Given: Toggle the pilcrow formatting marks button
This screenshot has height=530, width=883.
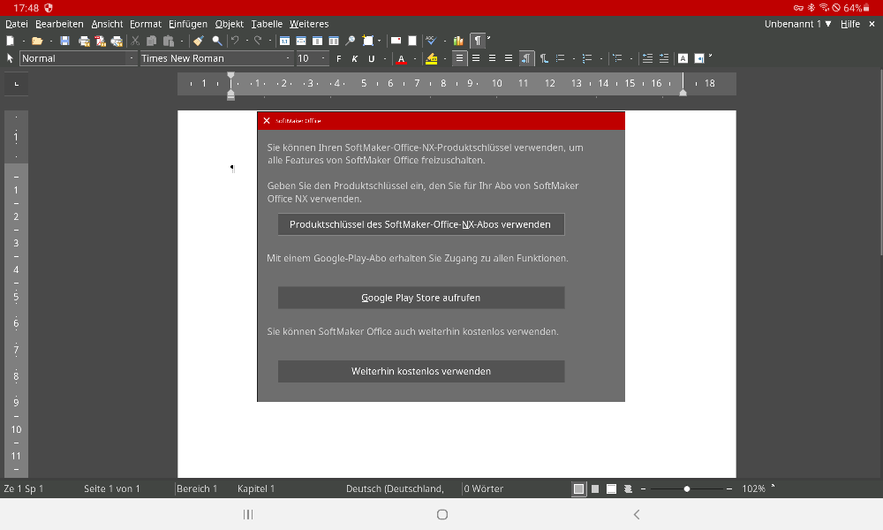Looking at the screenshot, I should 477,41.
